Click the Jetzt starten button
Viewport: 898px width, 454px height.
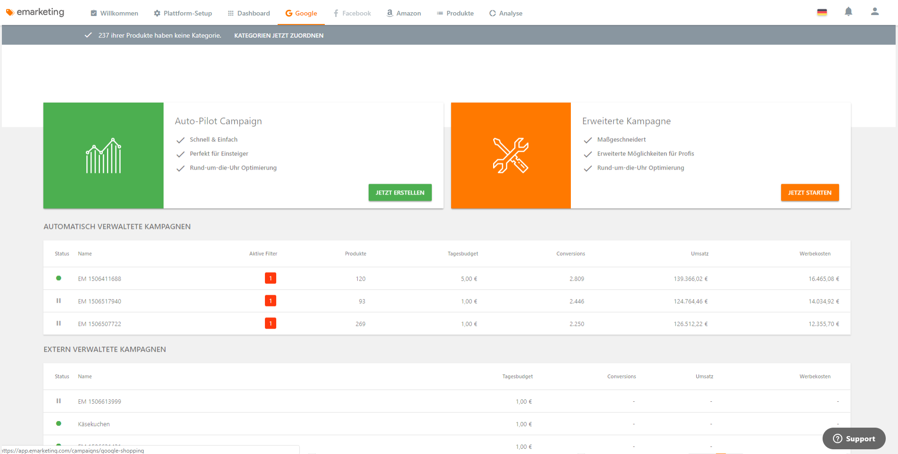point(810,193)
